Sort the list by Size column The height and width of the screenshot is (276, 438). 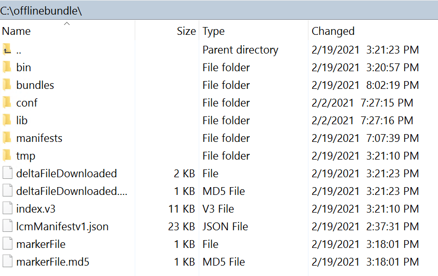coord(186,31)
